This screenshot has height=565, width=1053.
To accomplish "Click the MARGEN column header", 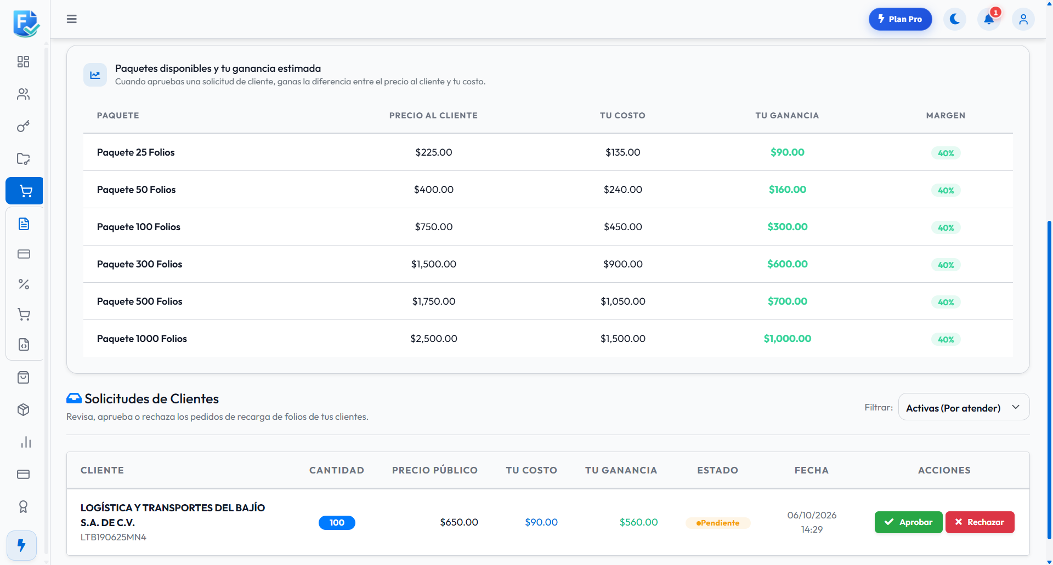I will coord(946,116).
